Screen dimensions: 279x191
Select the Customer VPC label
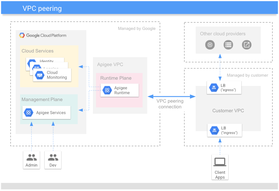tap(228, 110)
